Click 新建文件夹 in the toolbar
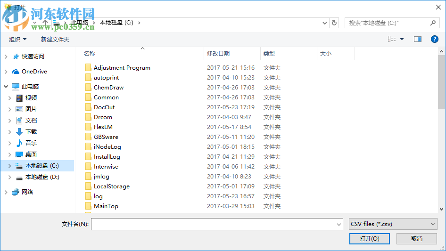This screenshot has height=251, width=446. coord(55,40)
